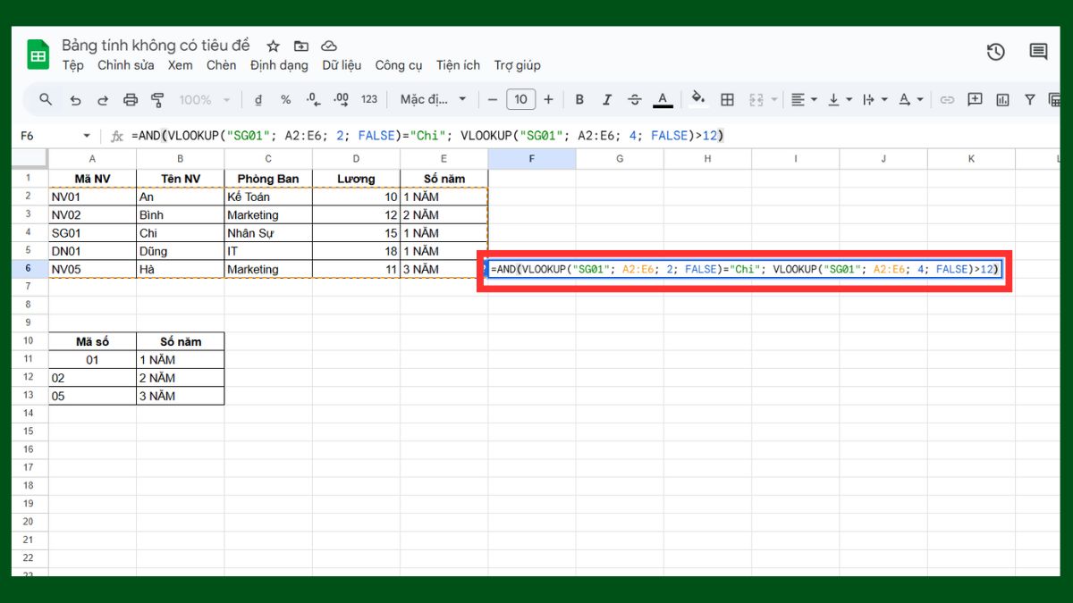Open the font dropdown showing Mặc đị...
The image size is (1073, 603).
(x=432, y=99)
